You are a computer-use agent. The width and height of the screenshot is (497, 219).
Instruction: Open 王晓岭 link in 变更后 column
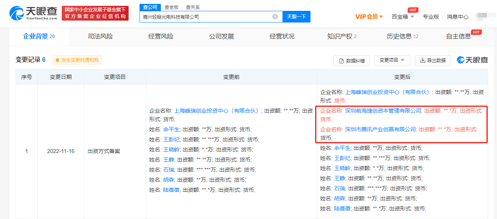click(342, 168)
